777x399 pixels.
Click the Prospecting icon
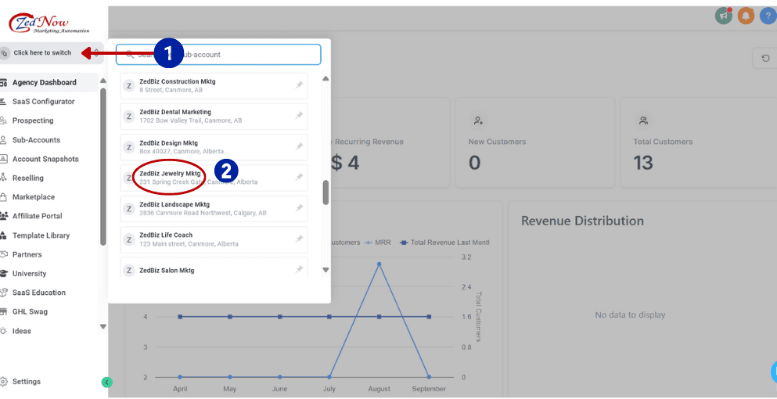pos(3,120)
